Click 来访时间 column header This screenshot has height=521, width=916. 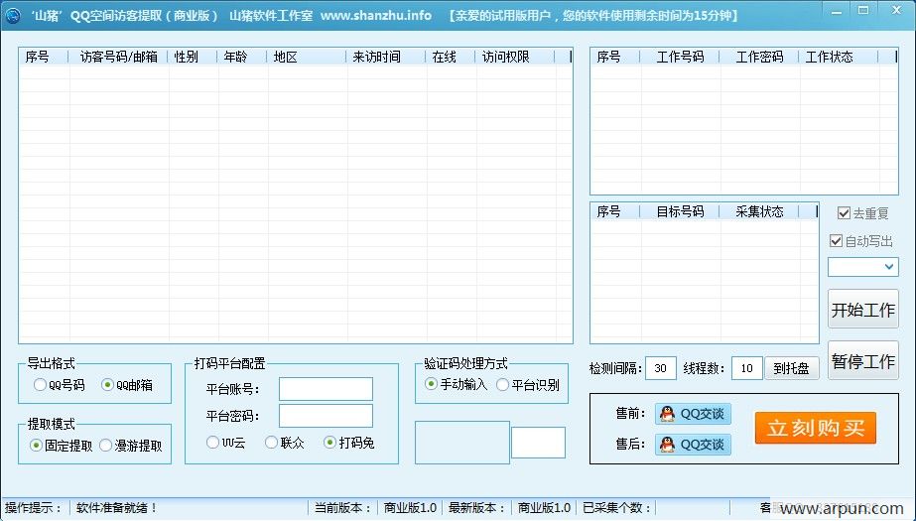tap(387, 57)
